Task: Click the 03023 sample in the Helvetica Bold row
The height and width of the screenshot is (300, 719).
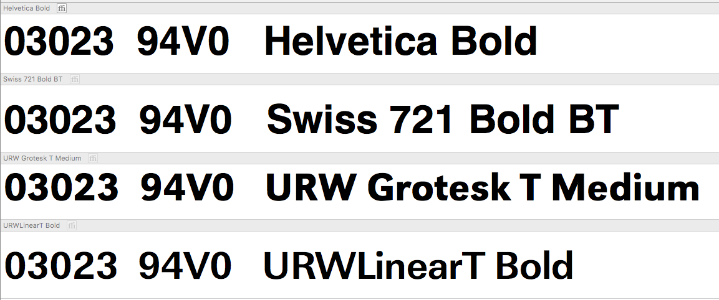Action: coord(59,40)
